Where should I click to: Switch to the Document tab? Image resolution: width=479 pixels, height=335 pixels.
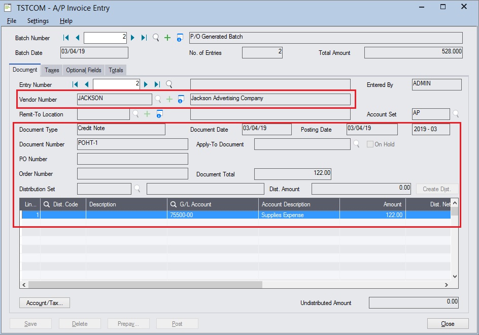pyautogui.click(x=25, y=70)
